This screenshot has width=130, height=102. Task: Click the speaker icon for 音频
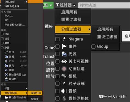pyautogui.click(x=64, y=91)
